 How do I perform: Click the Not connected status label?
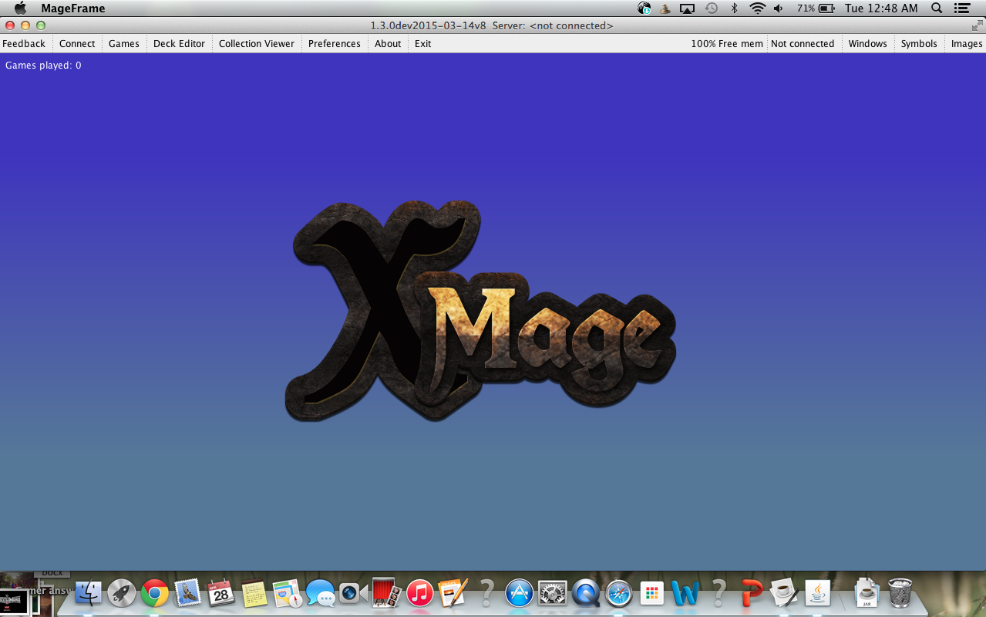pyautogui.click(x=803, y=44)
